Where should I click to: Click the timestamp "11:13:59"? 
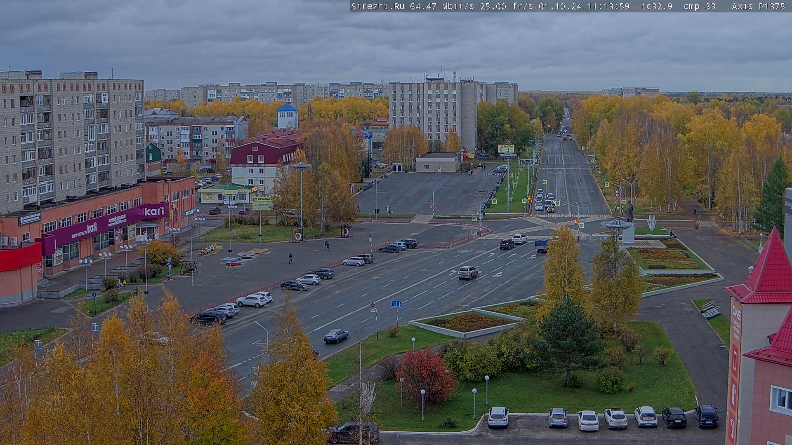(x=608, y=6)
